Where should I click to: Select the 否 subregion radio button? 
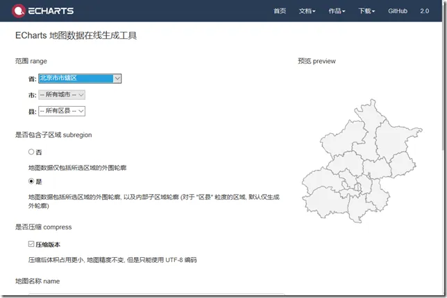tap(31, 152)
